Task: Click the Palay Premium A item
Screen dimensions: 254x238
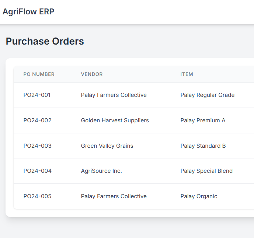Action: tap(203, 120)
